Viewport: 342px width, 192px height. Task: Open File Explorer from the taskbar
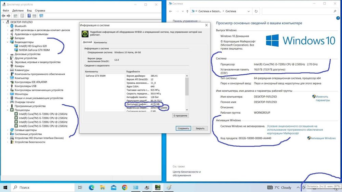click(102, 188)
